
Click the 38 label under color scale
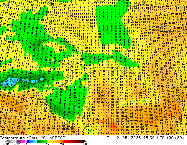pos(77,144)
